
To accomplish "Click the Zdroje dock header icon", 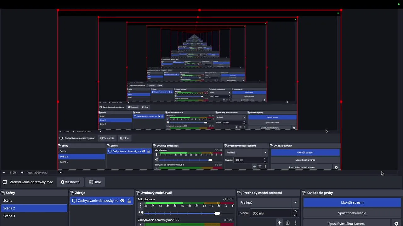I will (x=72, y=193).
